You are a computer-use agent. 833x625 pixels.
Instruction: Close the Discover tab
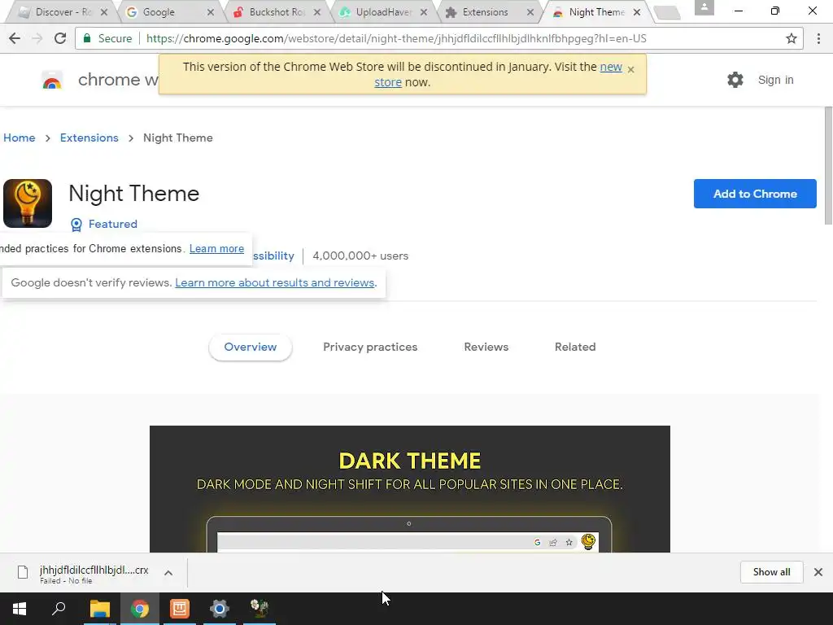(x=104, y=11)
